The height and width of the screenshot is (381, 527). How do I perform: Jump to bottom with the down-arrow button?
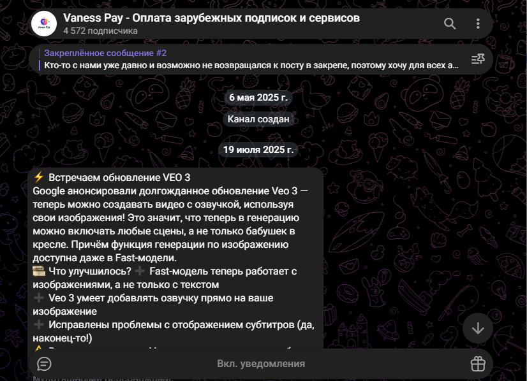478,328
